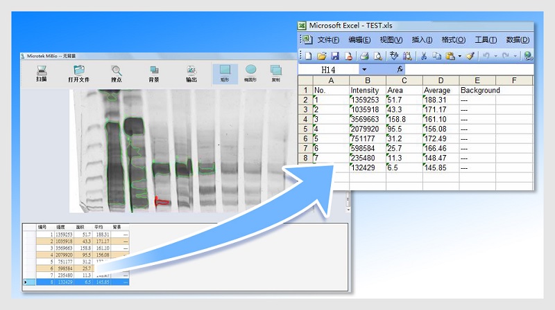This screenshot has width=555, height=310.
Task: Click the Cut scissors icon in Excel
Action: coord(422,55)
